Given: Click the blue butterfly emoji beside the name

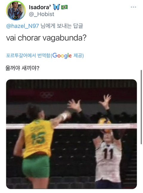Looking at the screenshot, I should click(56, 7).
